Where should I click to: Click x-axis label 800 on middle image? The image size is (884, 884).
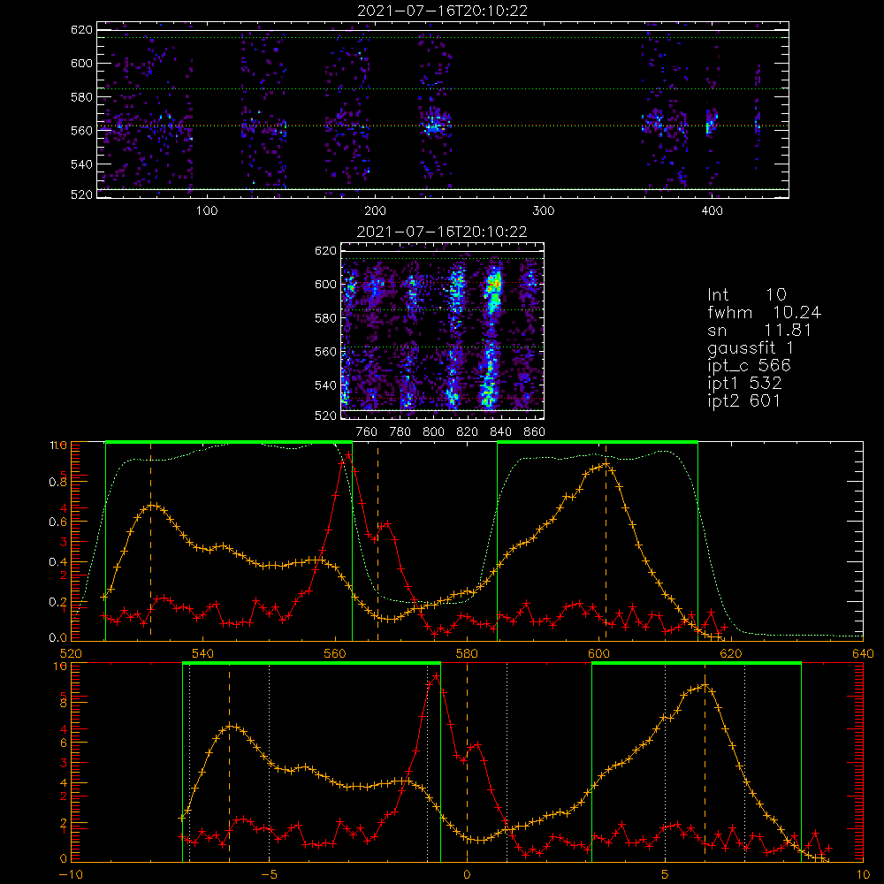(433, 432)
